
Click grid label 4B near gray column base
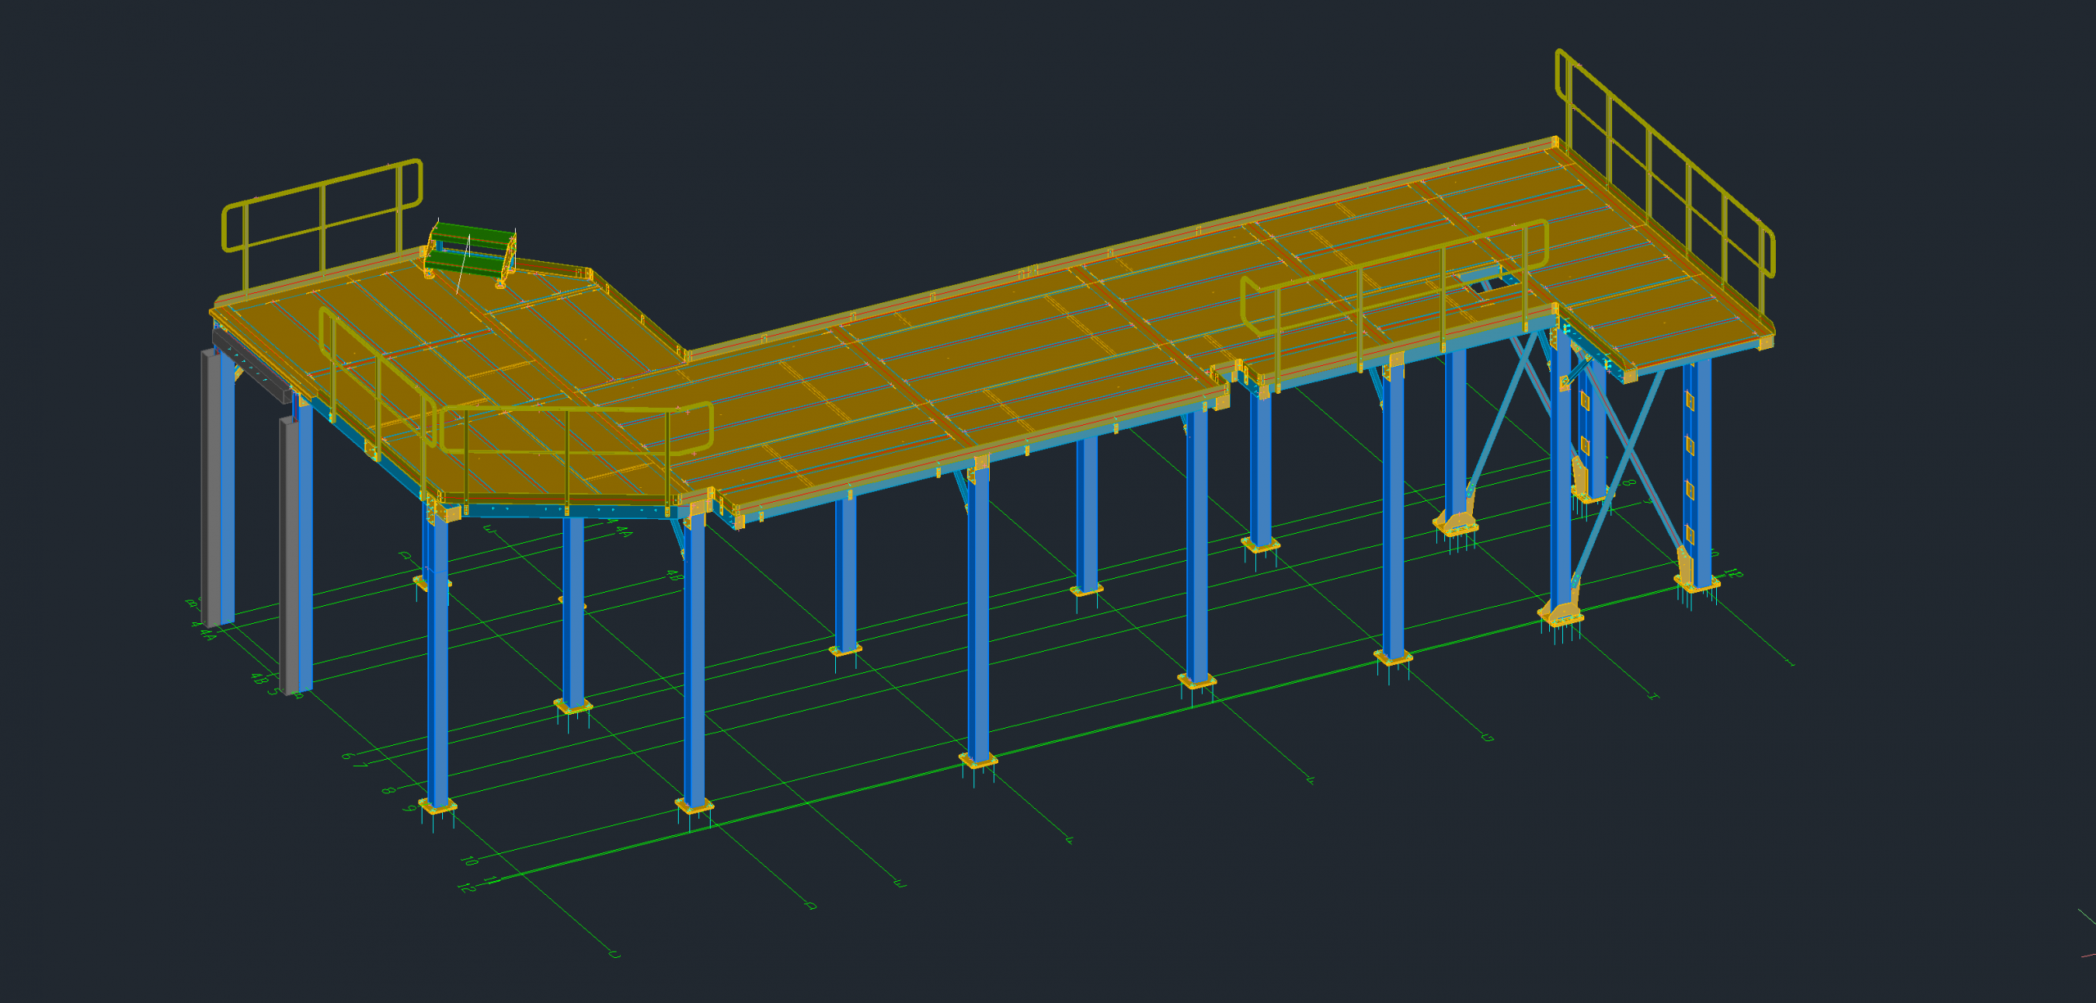(259, 678)
